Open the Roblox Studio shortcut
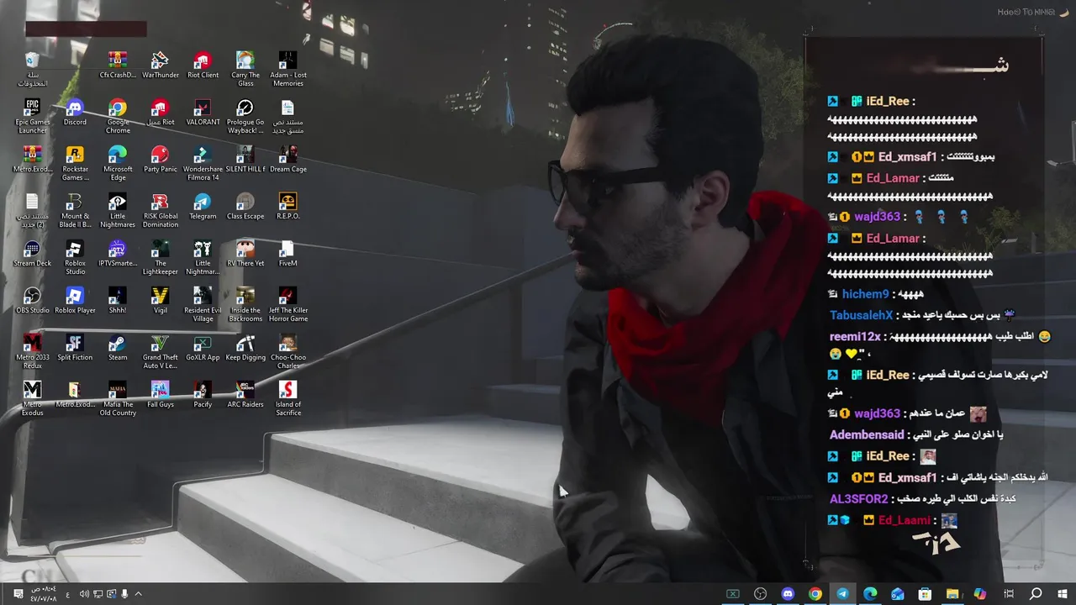Image resolution: width=1076 pixels, height=605 pixels. (x=75, y=257)
